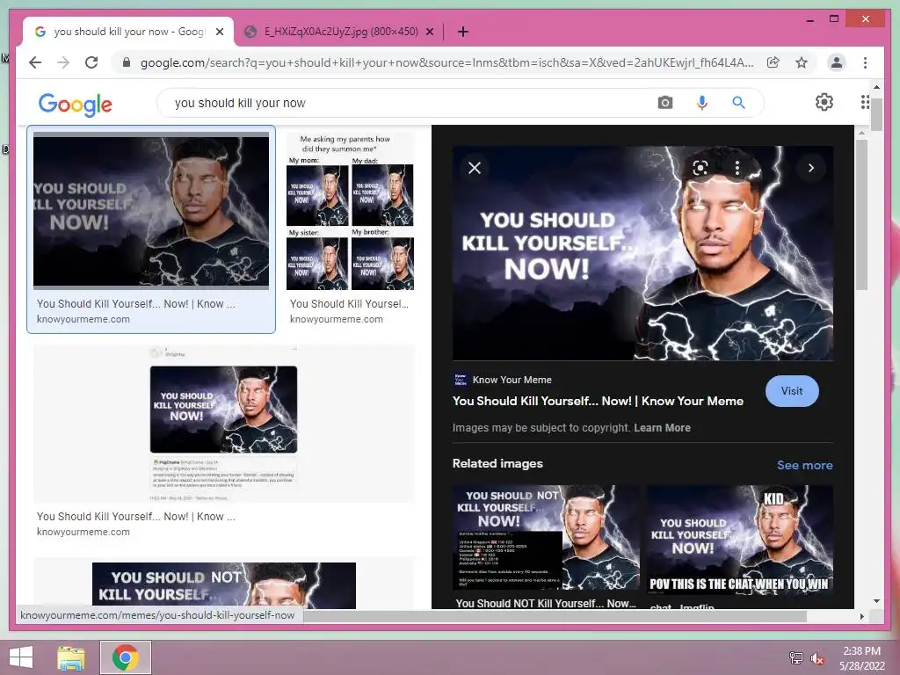900x675 pixels.
Task: Go back to the previous page
Action: (35, 62)
